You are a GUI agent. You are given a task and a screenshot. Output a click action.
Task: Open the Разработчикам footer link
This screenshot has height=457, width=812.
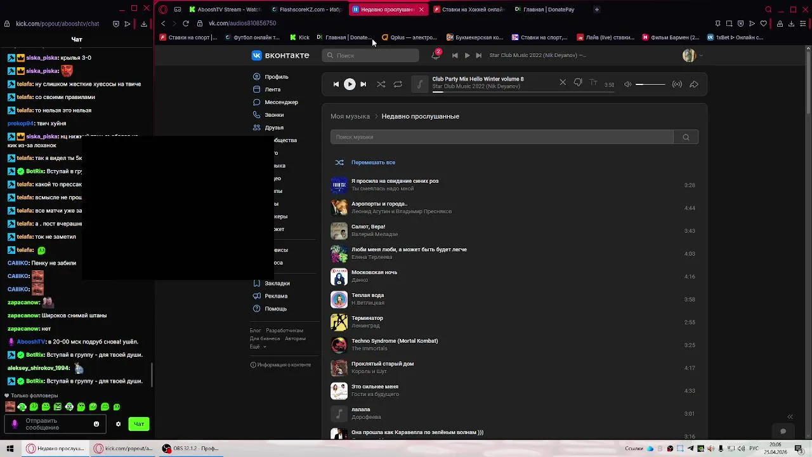point(284,331)
